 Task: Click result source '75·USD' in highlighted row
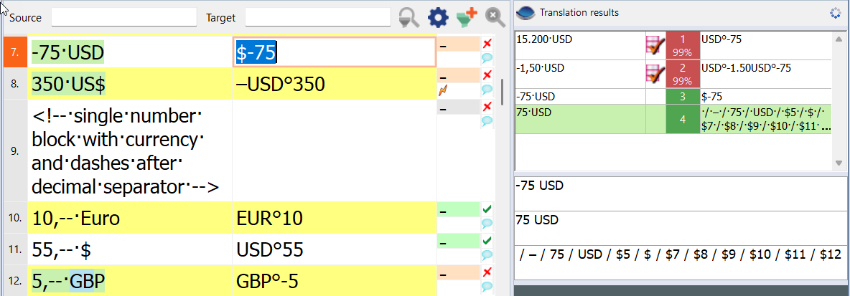point(534,111)
